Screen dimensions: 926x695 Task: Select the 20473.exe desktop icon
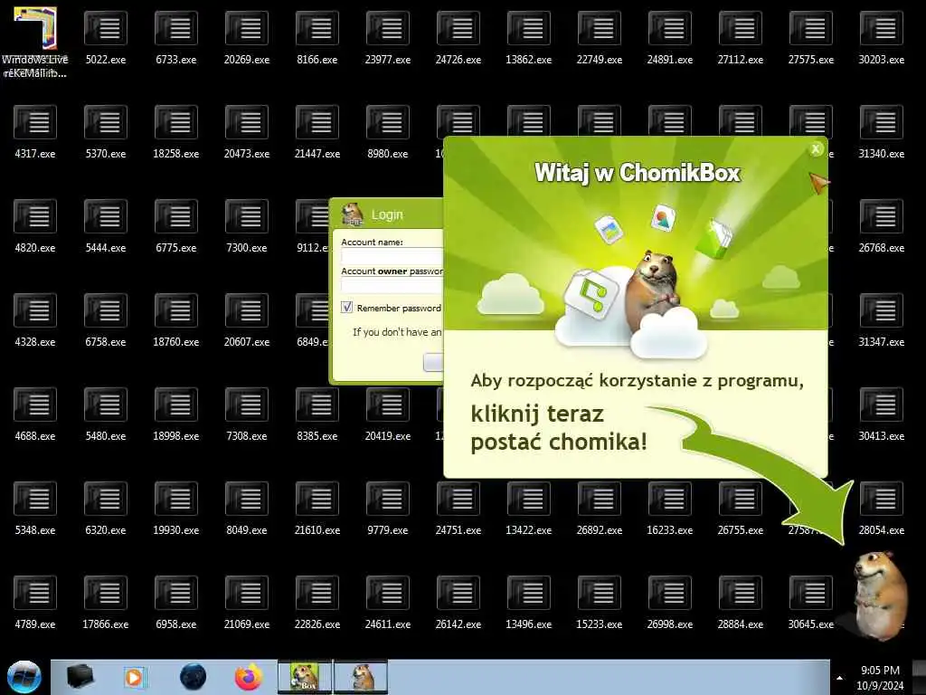tap(247, 132)
